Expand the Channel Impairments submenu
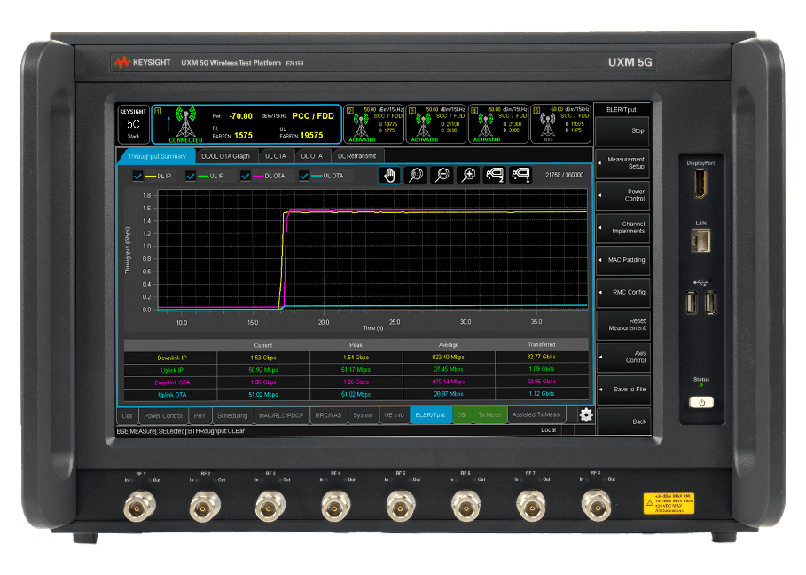806x575 pixels. point(622,227)
